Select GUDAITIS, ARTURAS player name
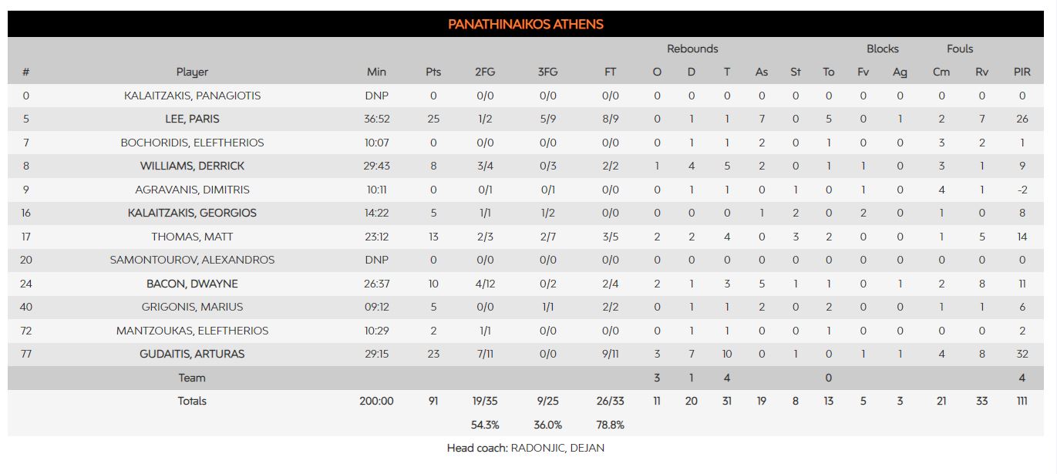The image size is (1057, 474). click(x=192, y=354)
